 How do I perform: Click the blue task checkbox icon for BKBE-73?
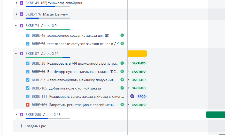[x=28, y=44]
